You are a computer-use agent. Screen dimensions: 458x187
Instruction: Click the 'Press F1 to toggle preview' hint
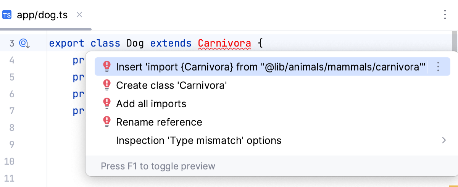click(158, 166)
